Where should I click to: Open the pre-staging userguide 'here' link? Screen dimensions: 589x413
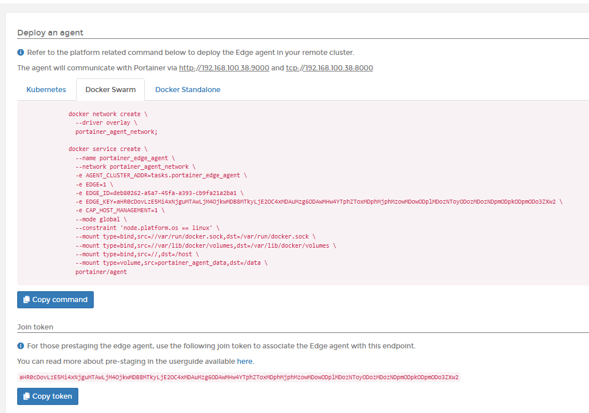pos(245,361)
